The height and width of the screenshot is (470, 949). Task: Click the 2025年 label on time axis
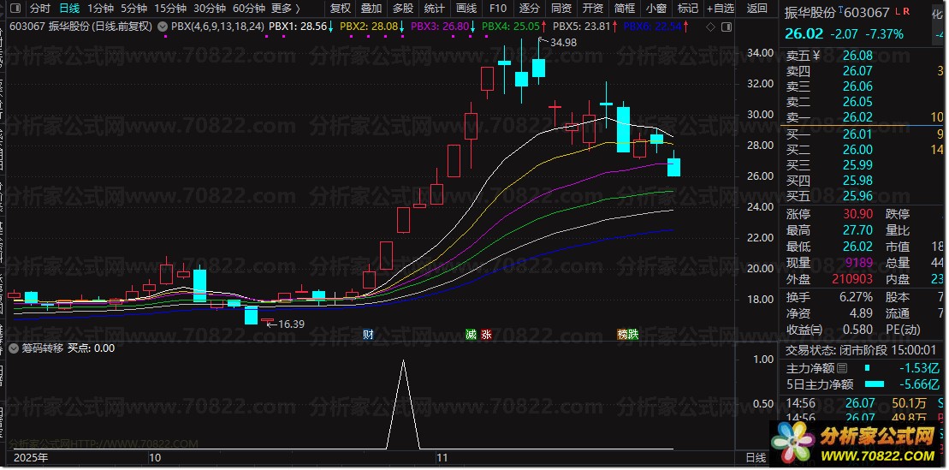click(x=31, y=458)
